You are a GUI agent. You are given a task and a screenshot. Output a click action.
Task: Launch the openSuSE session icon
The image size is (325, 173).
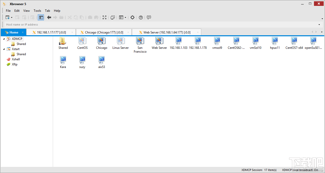(313, 41)
